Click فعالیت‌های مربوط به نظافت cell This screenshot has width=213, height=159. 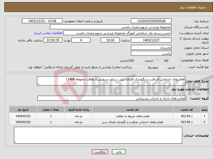click(x=133, y=116)
